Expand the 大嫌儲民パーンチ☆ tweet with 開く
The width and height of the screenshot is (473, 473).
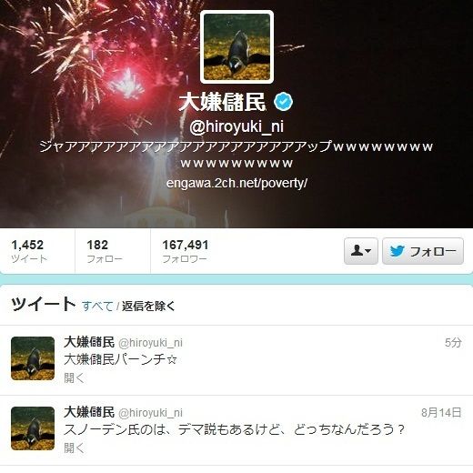pos(74,377)
